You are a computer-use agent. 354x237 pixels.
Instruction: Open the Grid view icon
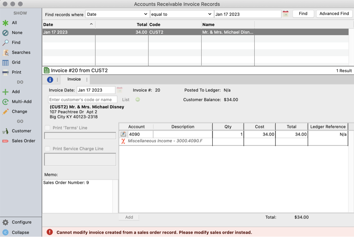tap(6, 63)
